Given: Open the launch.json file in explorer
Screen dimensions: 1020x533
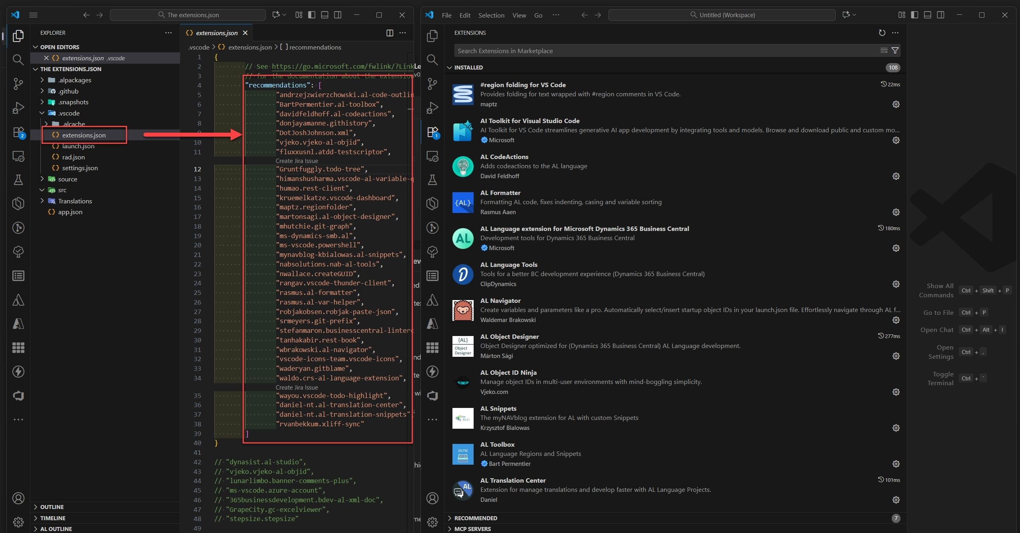Looking at the screenshot, I should click(x=78, y=146).
